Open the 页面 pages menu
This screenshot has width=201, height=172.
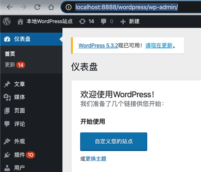click(x=19, y=111)
